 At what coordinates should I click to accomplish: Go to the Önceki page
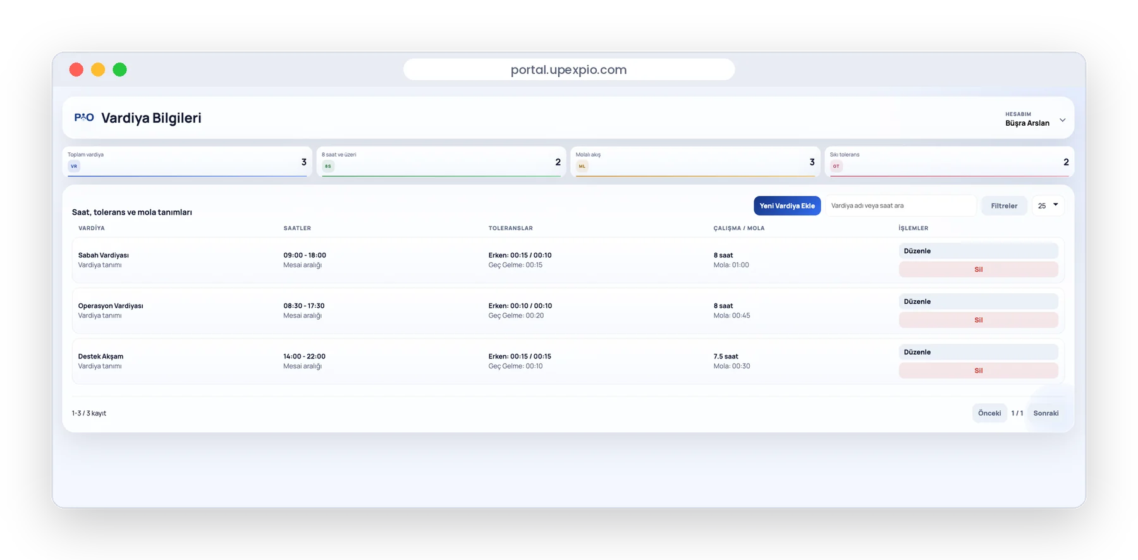(989, 413)
